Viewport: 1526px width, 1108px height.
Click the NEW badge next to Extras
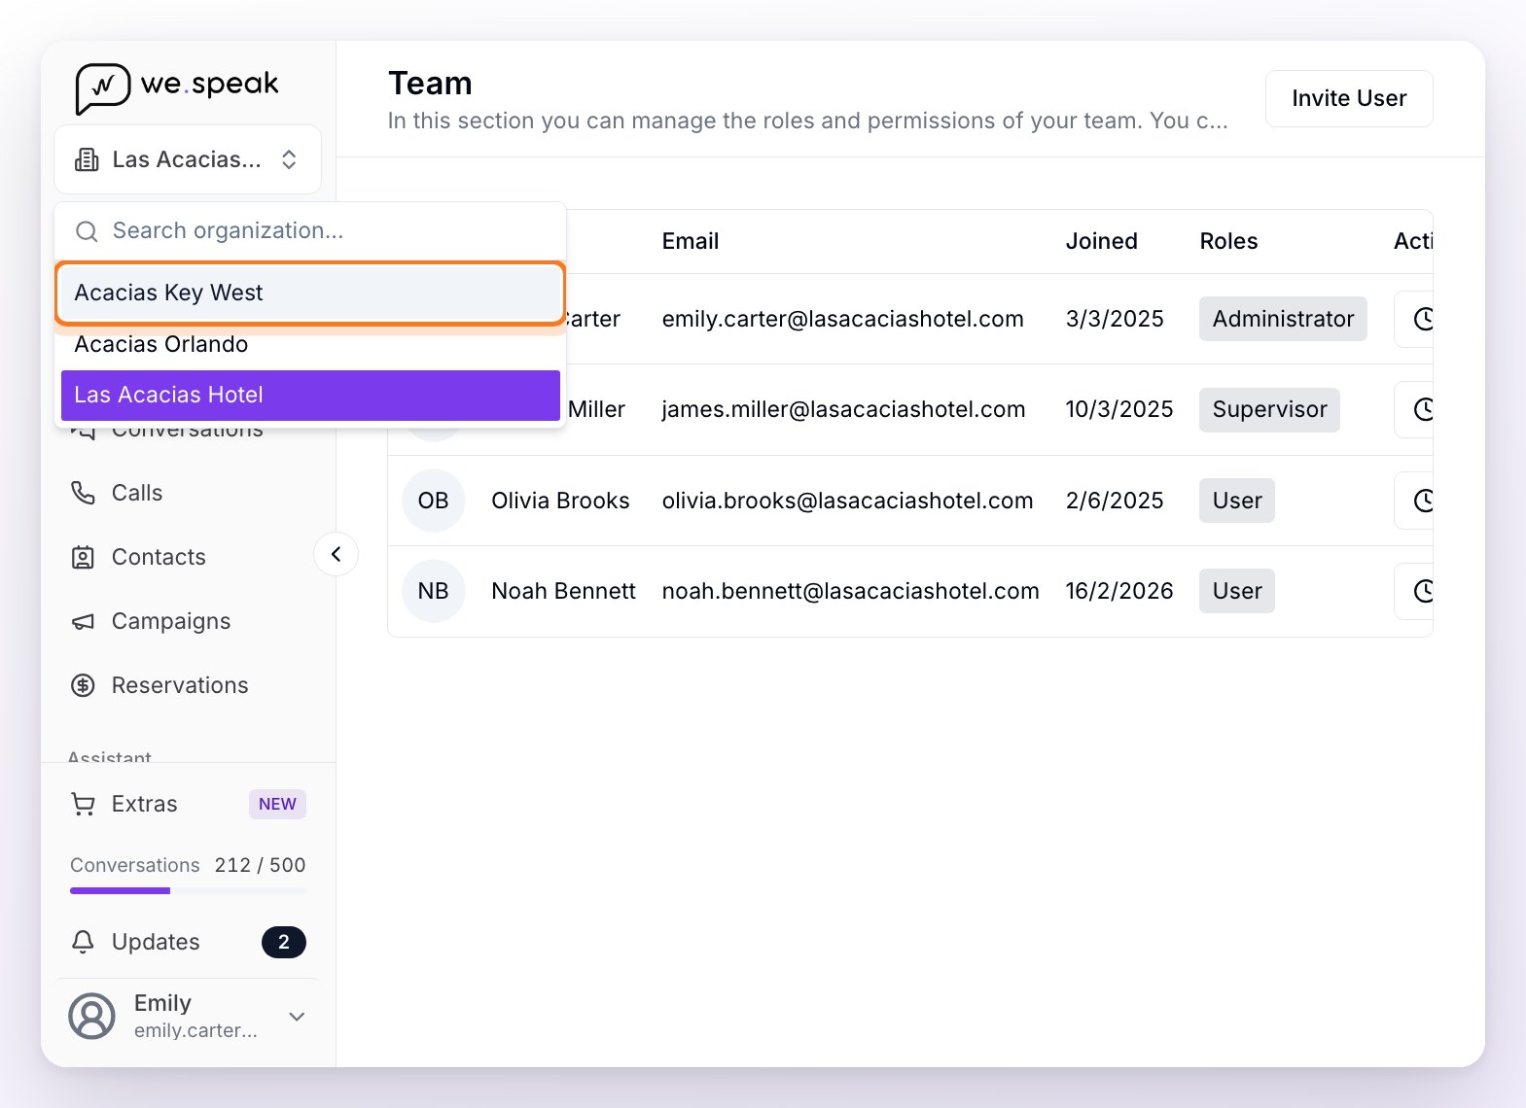[x=277, y=804]
